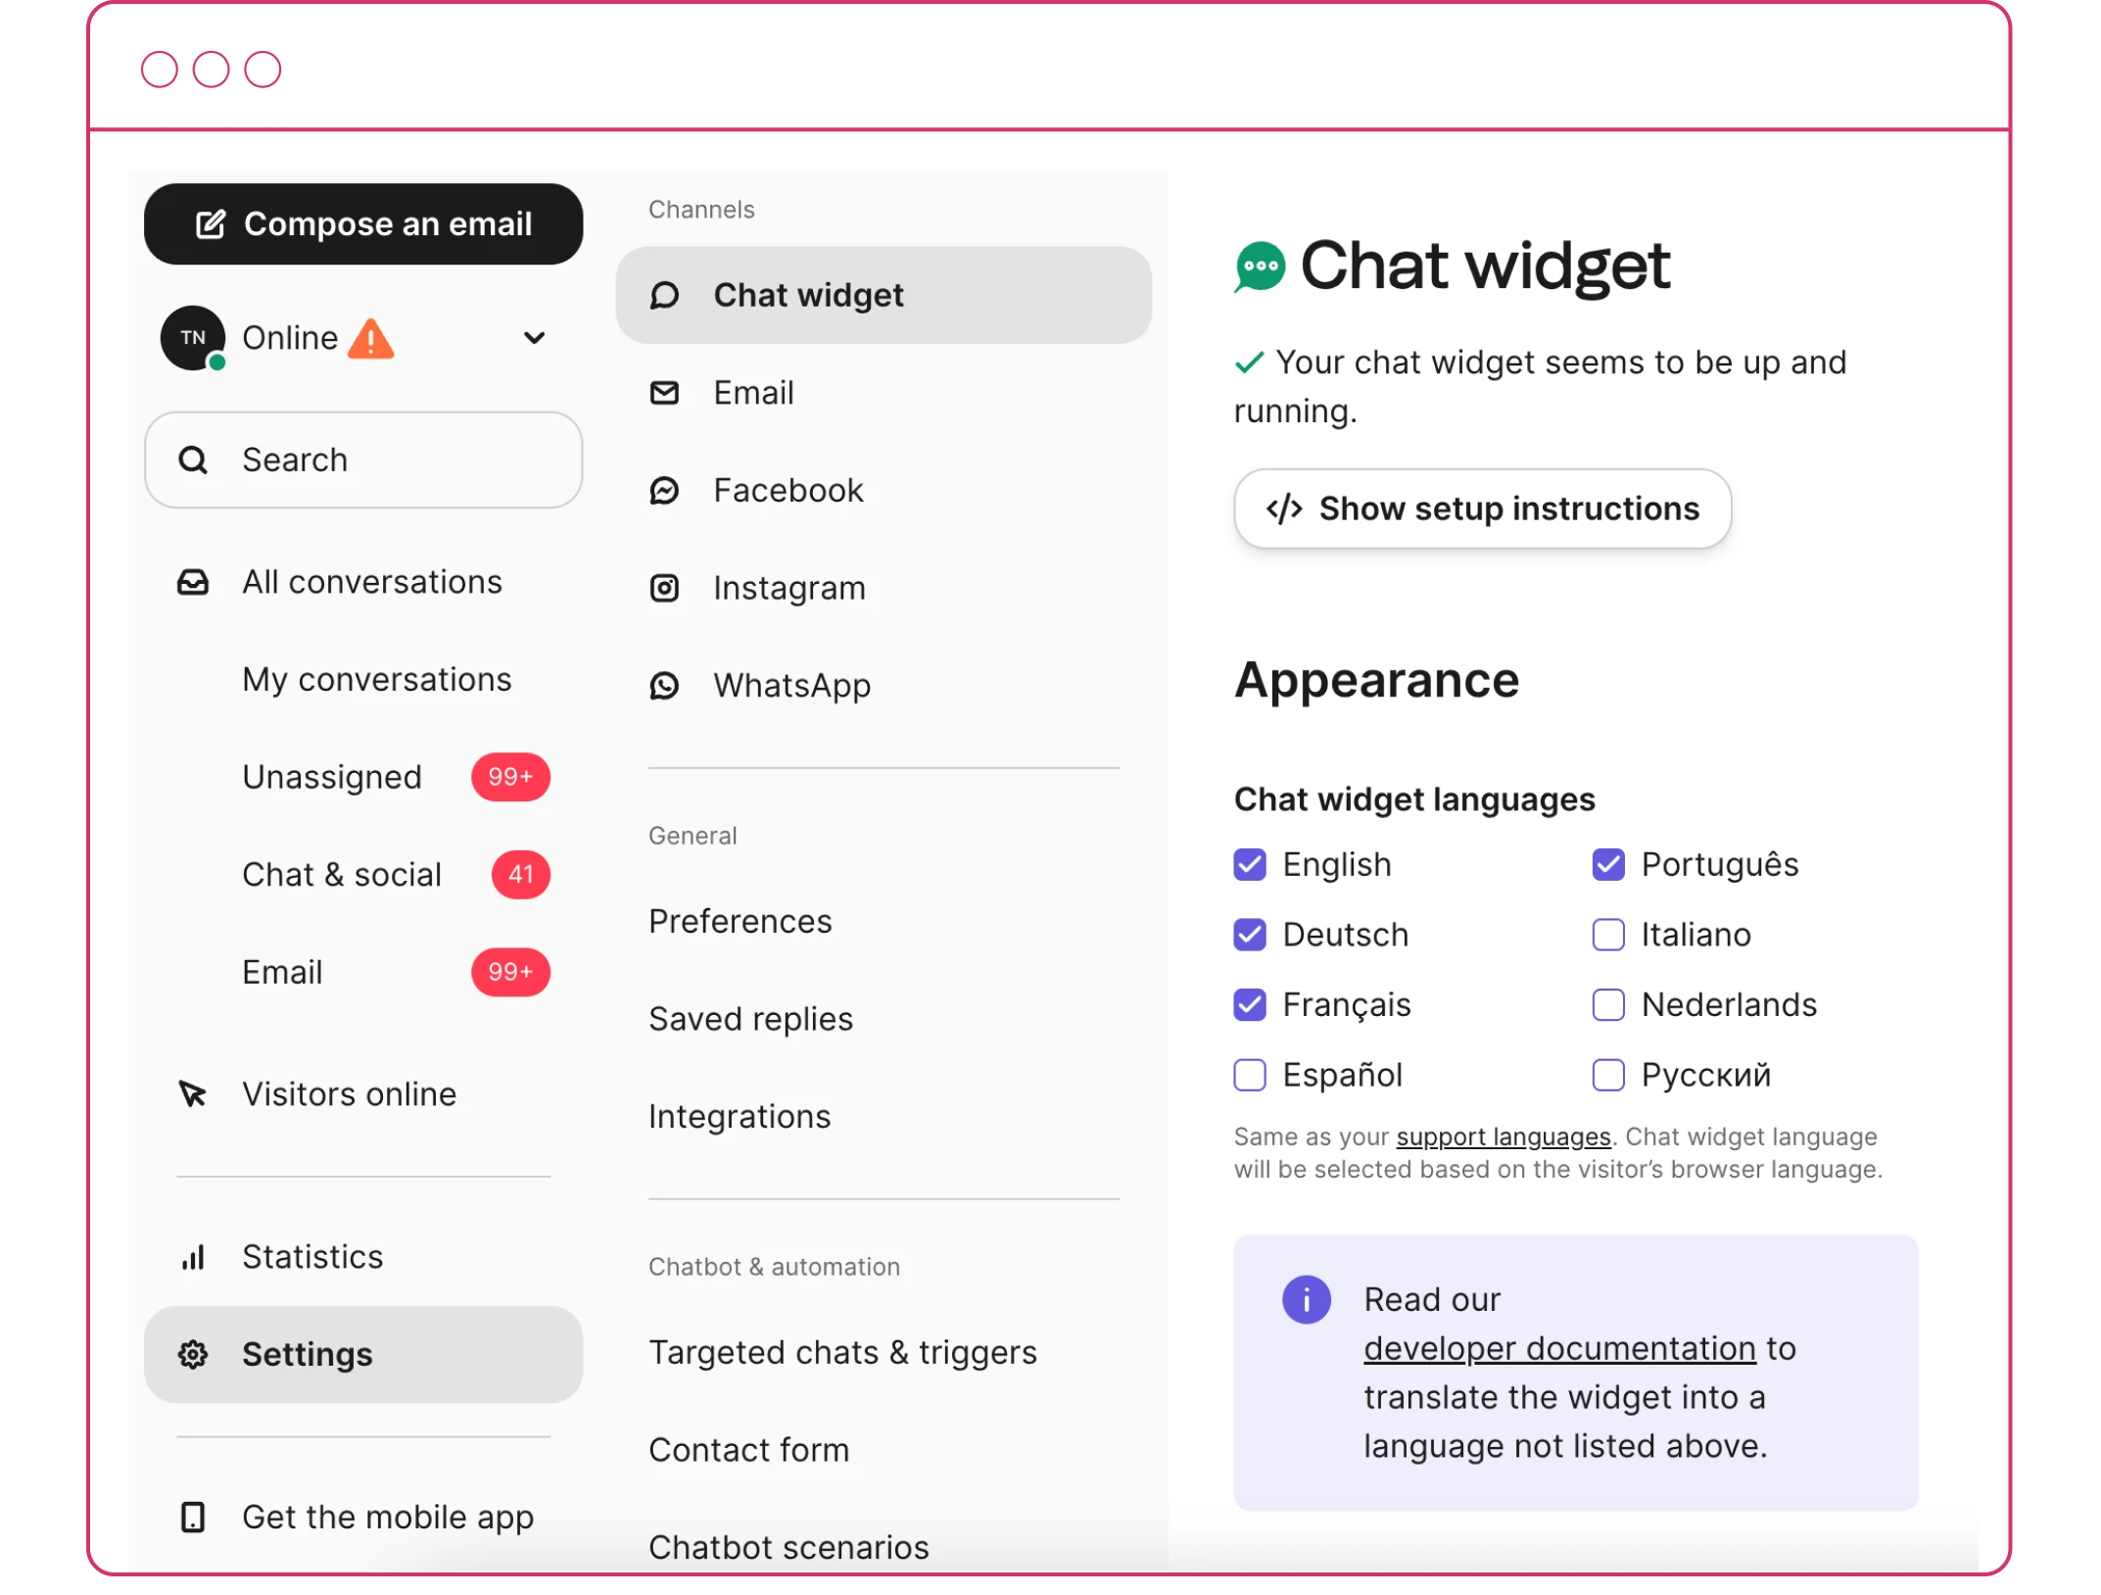Image resolution: width=2101 pixels, height=1595 pixels.
Task: Select the Saved replies menu item
Action: [750, 1019]
